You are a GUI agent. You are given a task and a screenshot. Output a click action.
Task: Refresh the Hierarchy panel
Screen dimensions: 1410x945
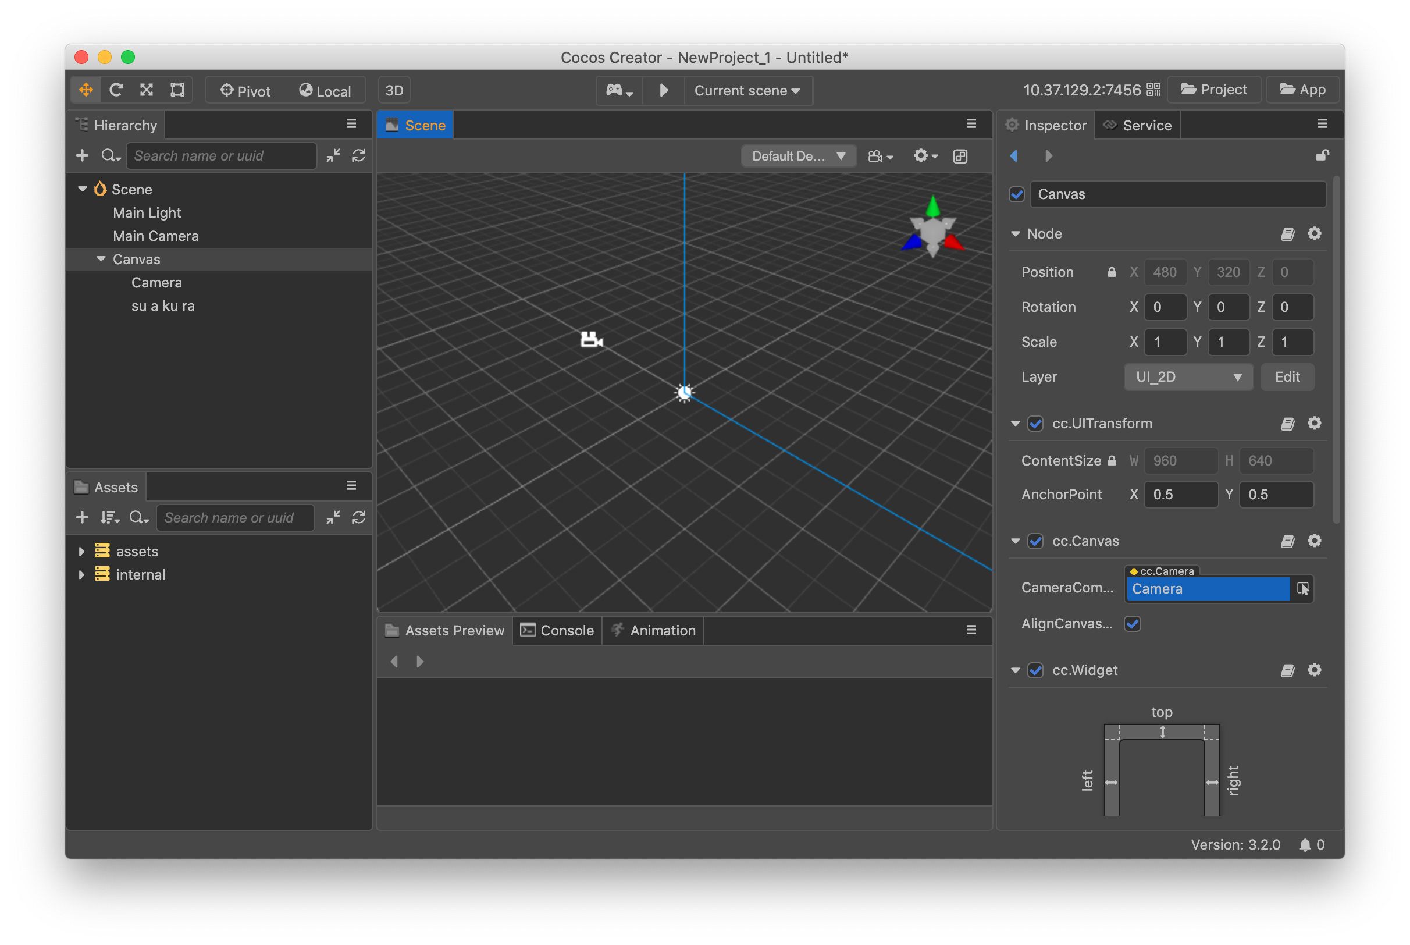coord(359,155)
